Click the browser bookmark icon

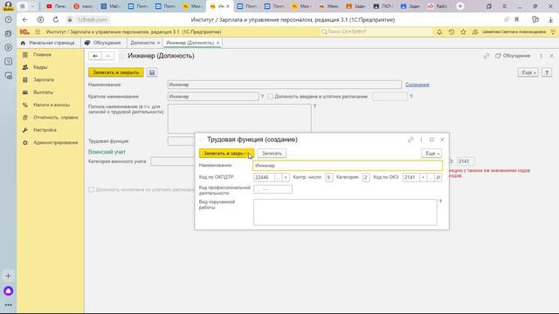(x=516, y=19)
